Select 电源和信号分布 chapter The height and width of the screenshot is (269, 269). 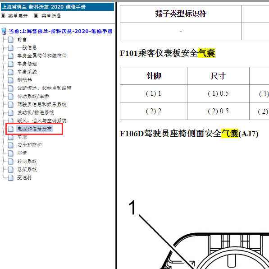34,129
